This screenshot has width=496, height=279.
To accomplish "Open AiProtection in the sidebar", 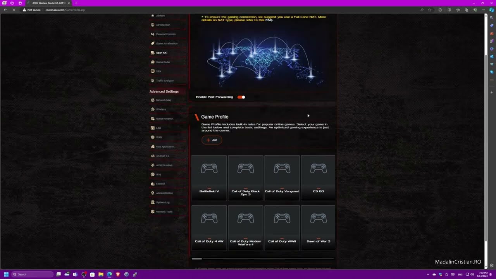I will tap(163, 25).
